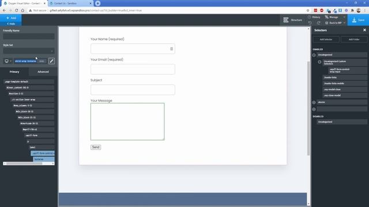Click the autofill icon in Name field
Screen dimensions: 369x207
click(x=172, y=49)
